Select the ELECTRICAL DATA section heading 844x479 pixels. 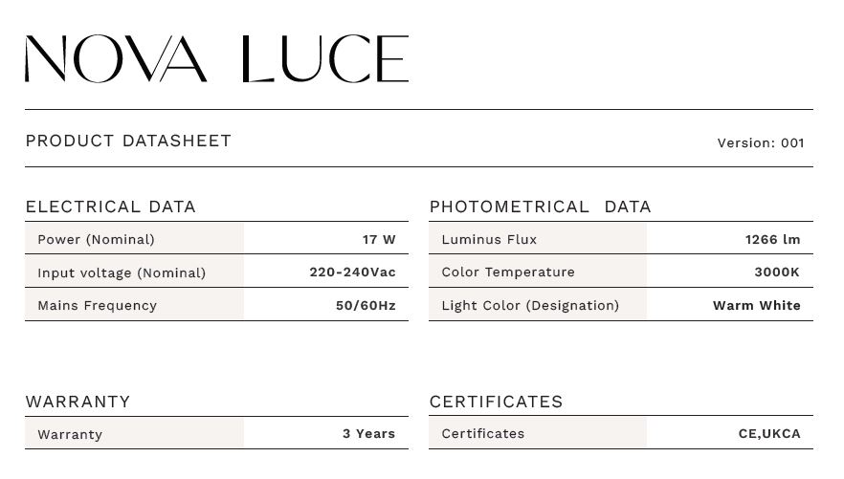(110, 207)
